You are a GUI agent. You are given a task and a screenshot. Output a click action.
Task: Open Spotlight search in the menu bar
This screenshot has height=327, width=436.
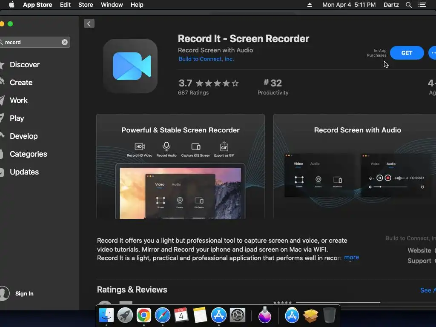click(408, 5)
